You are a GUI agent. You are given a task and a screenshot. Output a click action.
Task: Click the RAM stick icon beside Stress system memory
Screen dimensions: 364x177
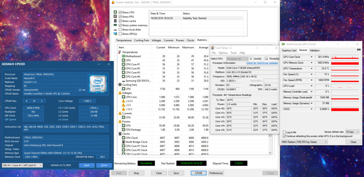[115, 25]
